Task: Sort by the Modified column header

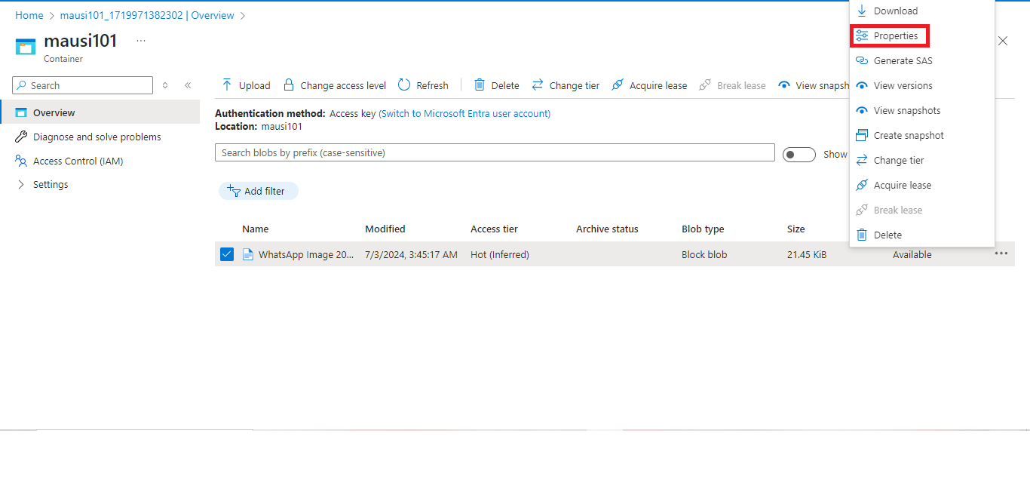Action: coord(385,229)
